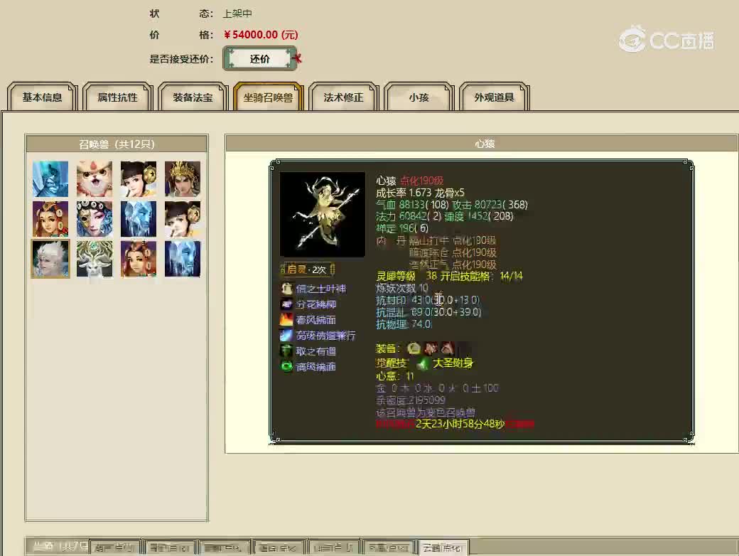This screenshot has height=556, width=739.
Task: Click the 开启技能格 14/14 text
Action: coord(481,277)
